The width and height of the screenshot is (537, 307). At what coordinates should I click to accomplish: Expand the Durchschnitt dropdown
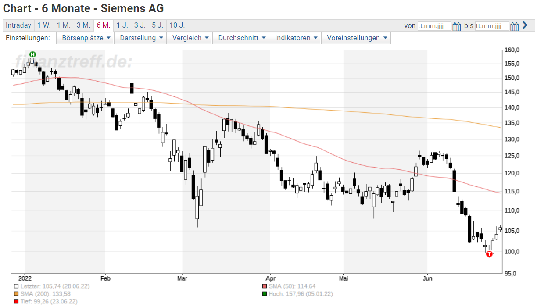pyautogui.click(x=242, y=38)
